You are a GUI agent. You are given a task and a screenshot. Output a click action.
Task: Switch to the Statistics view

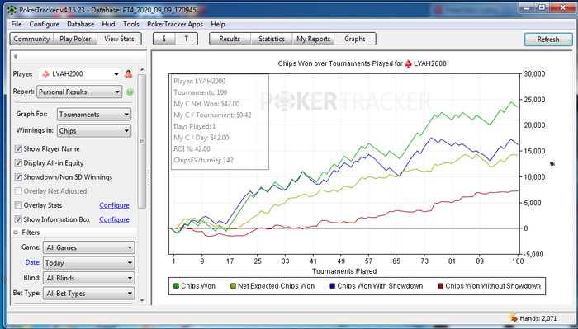(x=272, y=39)
